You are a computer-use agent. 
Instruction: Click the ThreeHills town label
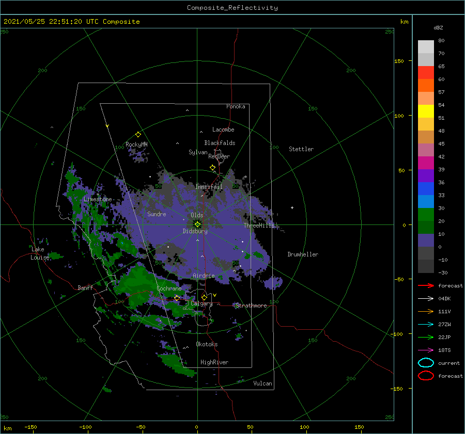click(259, 226)
